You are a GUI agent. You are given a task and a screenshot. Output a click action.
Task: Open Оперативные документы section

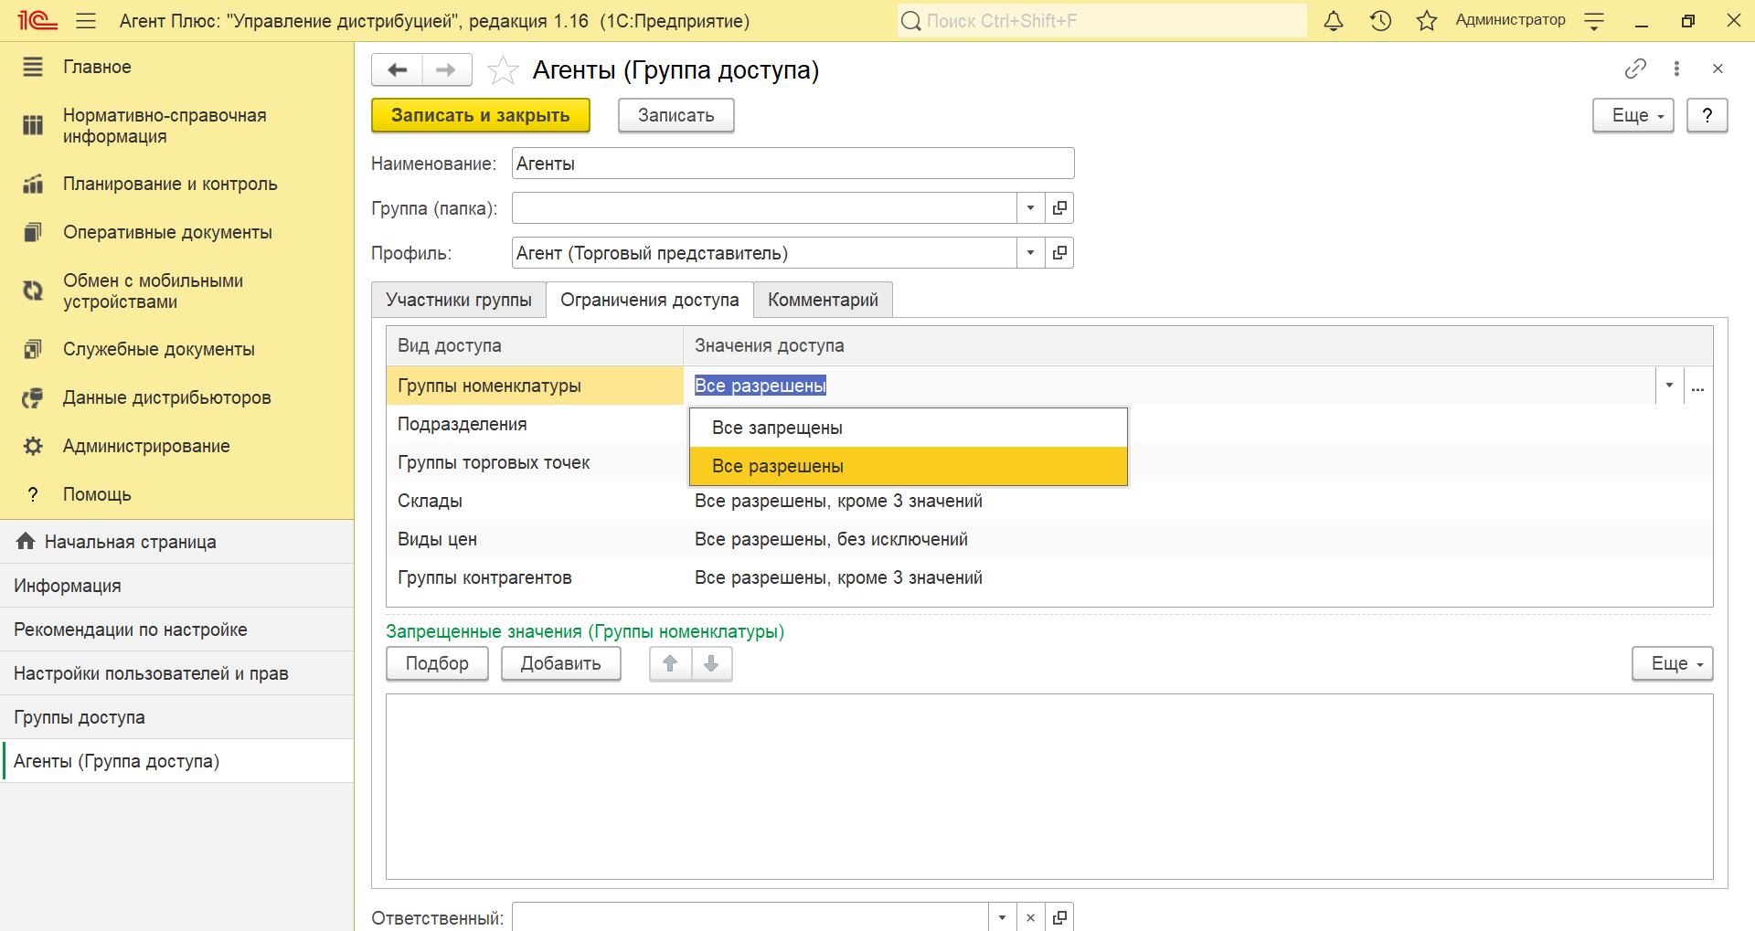pyautogui.click(x=176, y=232)
